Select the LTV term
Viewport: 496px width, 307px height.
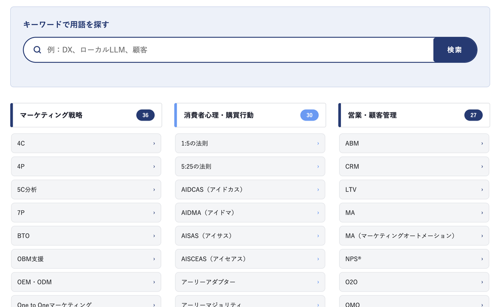point(414,189)
